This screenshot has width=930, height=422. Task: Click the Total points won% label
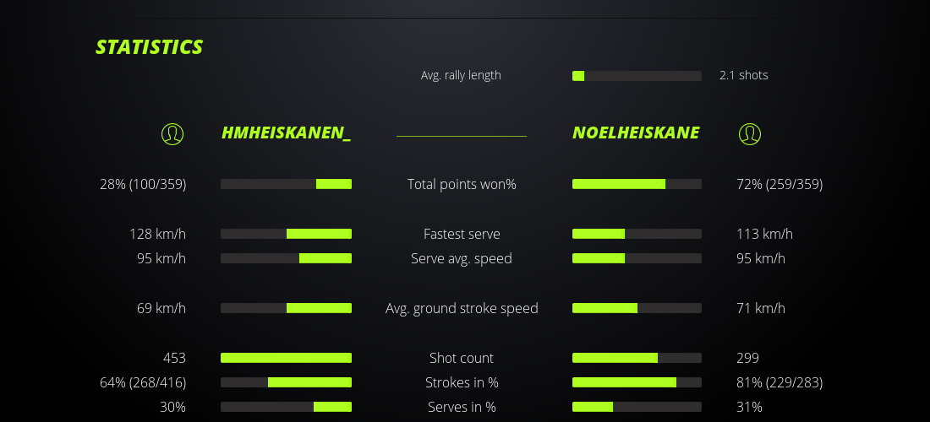pyautogui.click(x=462, y=184)
